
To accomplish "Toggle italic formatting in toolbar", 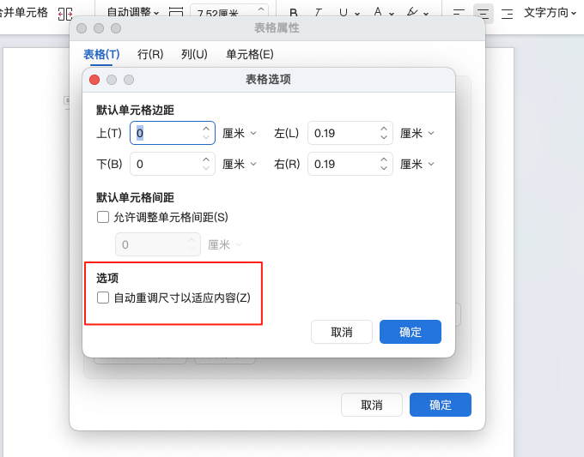I will point(318,13).
